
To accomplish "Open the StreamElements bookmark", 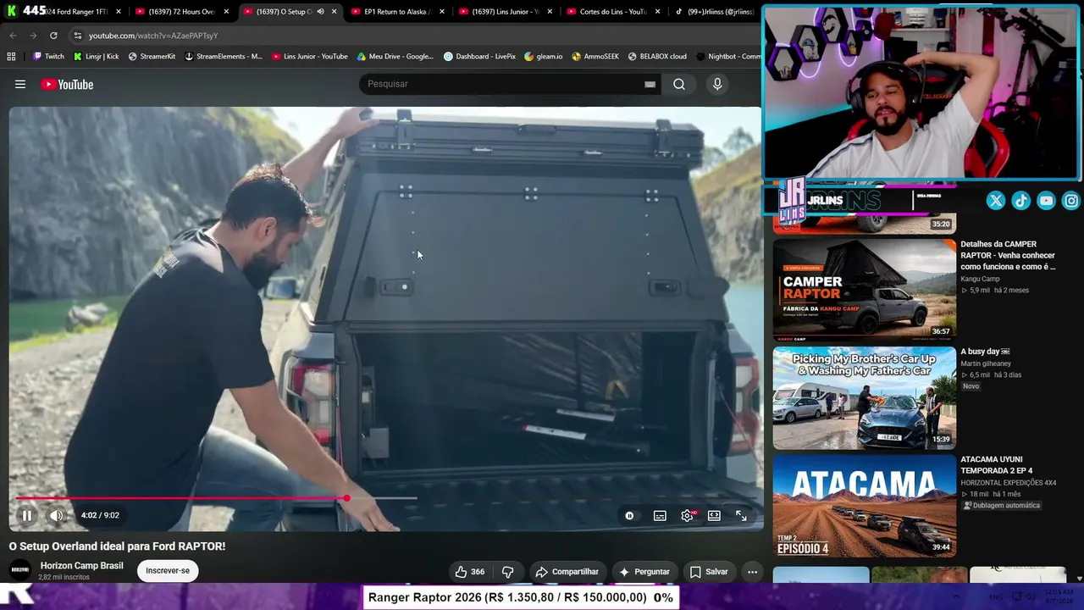I will (223, 57).
